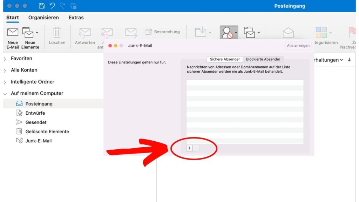
Task: Click the undo arrow in title bar
Action: click(x=52, y=6)
